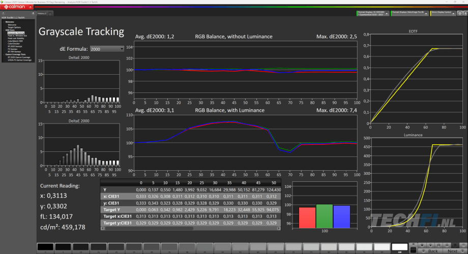
Task: Click the Luminance chart
Action: point(416,182)
